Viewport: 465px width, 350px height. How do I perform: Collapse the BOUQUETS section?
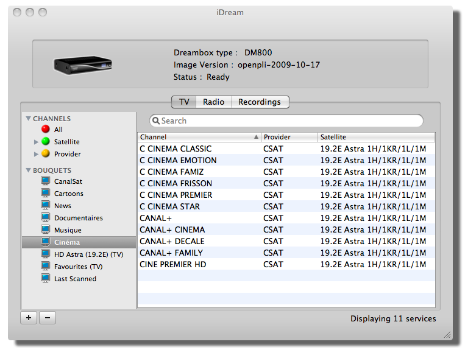(x=29, y=170)
